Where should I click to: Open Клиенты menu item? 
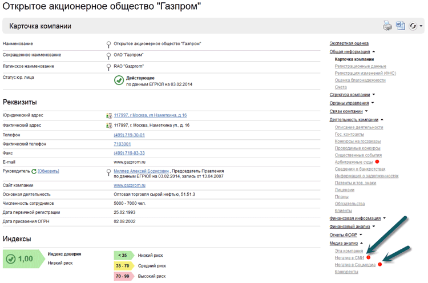click(344, 211)
